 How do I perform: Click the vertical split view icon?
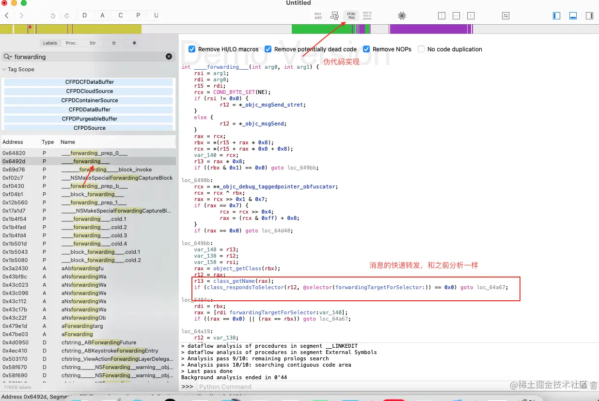click(441, 15)
